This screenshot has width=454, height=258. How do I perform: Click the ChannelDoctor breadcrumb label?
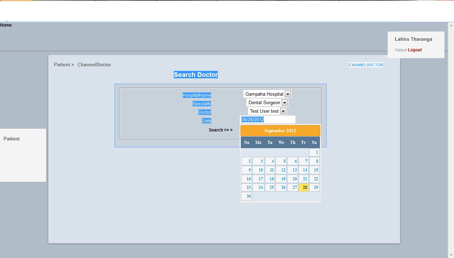94,64
